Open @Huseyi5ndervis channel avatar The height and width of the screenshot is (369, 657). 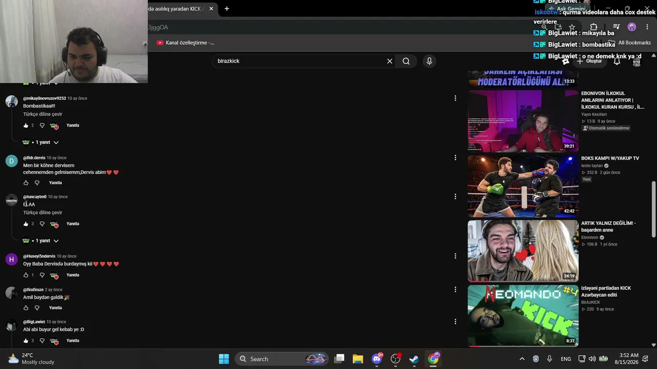[x=12, y=259]
